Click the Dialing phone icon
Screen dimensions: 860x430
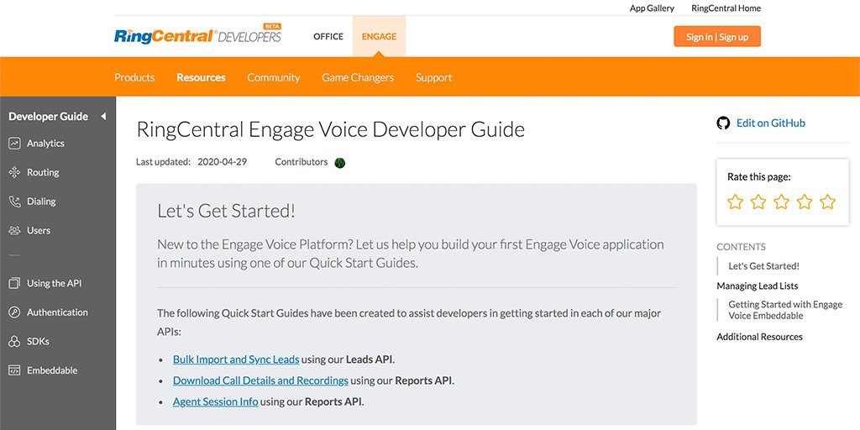click(14, 202)
